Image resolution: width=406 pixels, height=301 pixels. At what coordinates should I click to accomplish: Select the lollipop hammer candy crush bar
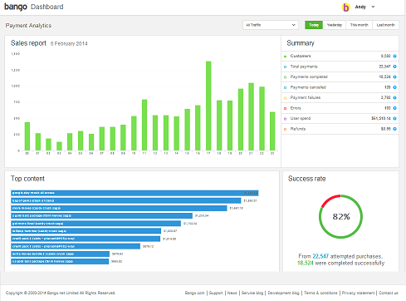86,231
